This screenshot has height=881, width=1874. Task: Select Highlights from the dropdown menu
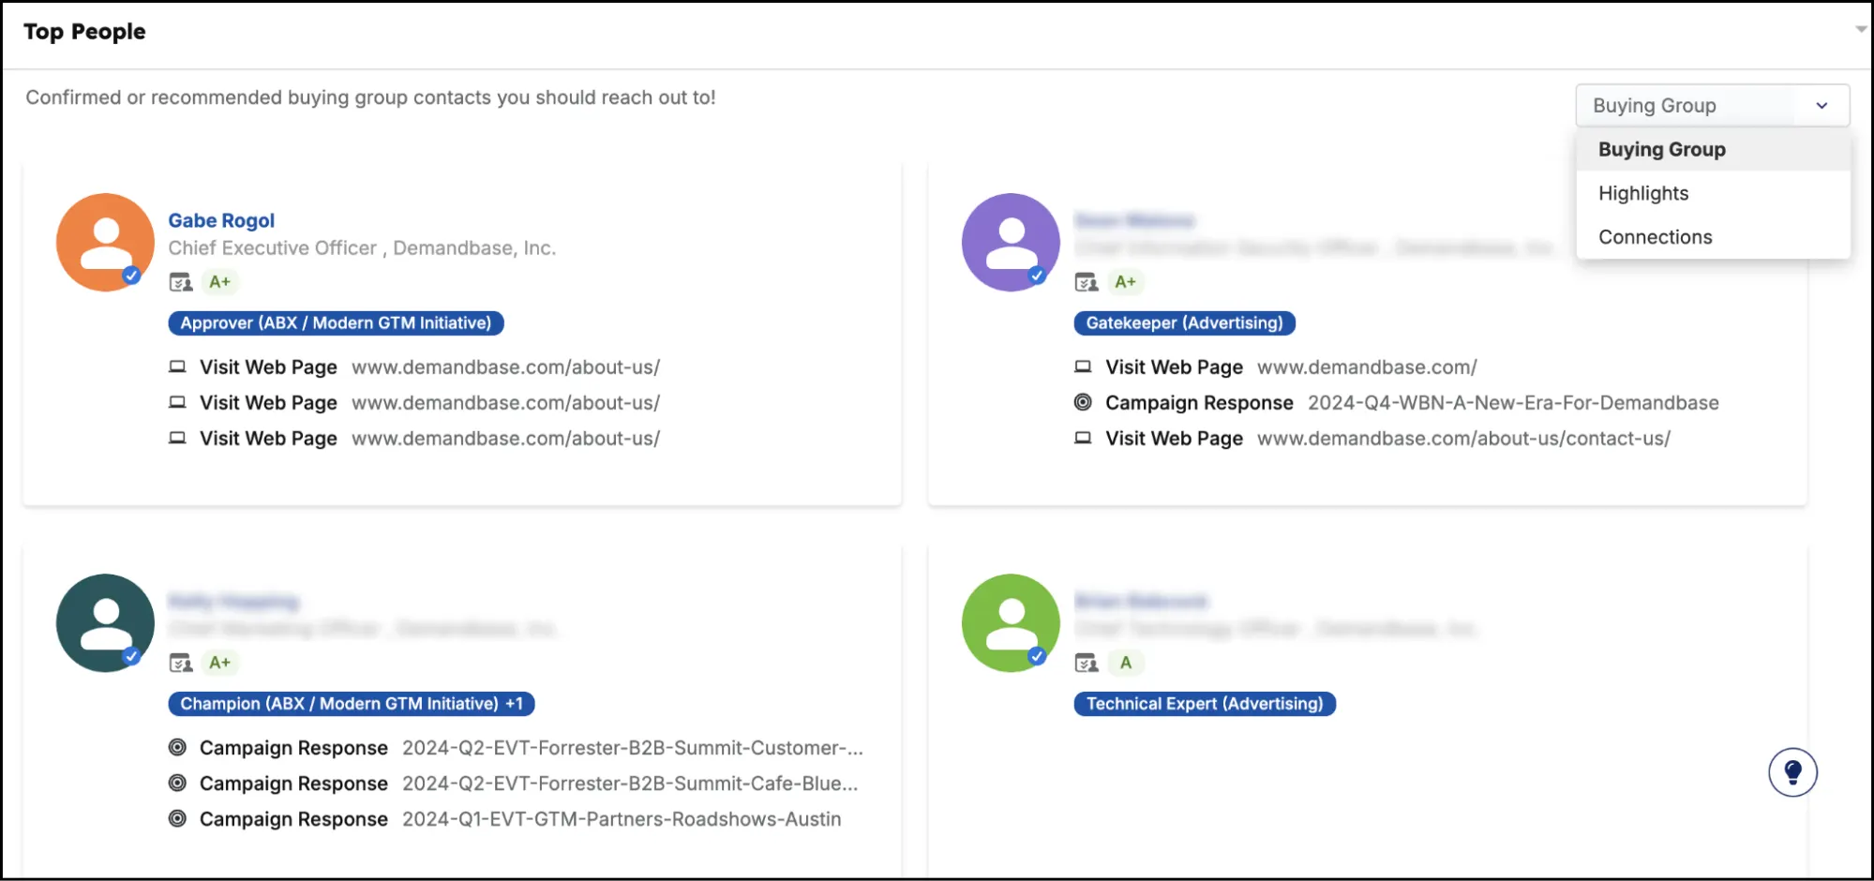[x=1643, y=193]
